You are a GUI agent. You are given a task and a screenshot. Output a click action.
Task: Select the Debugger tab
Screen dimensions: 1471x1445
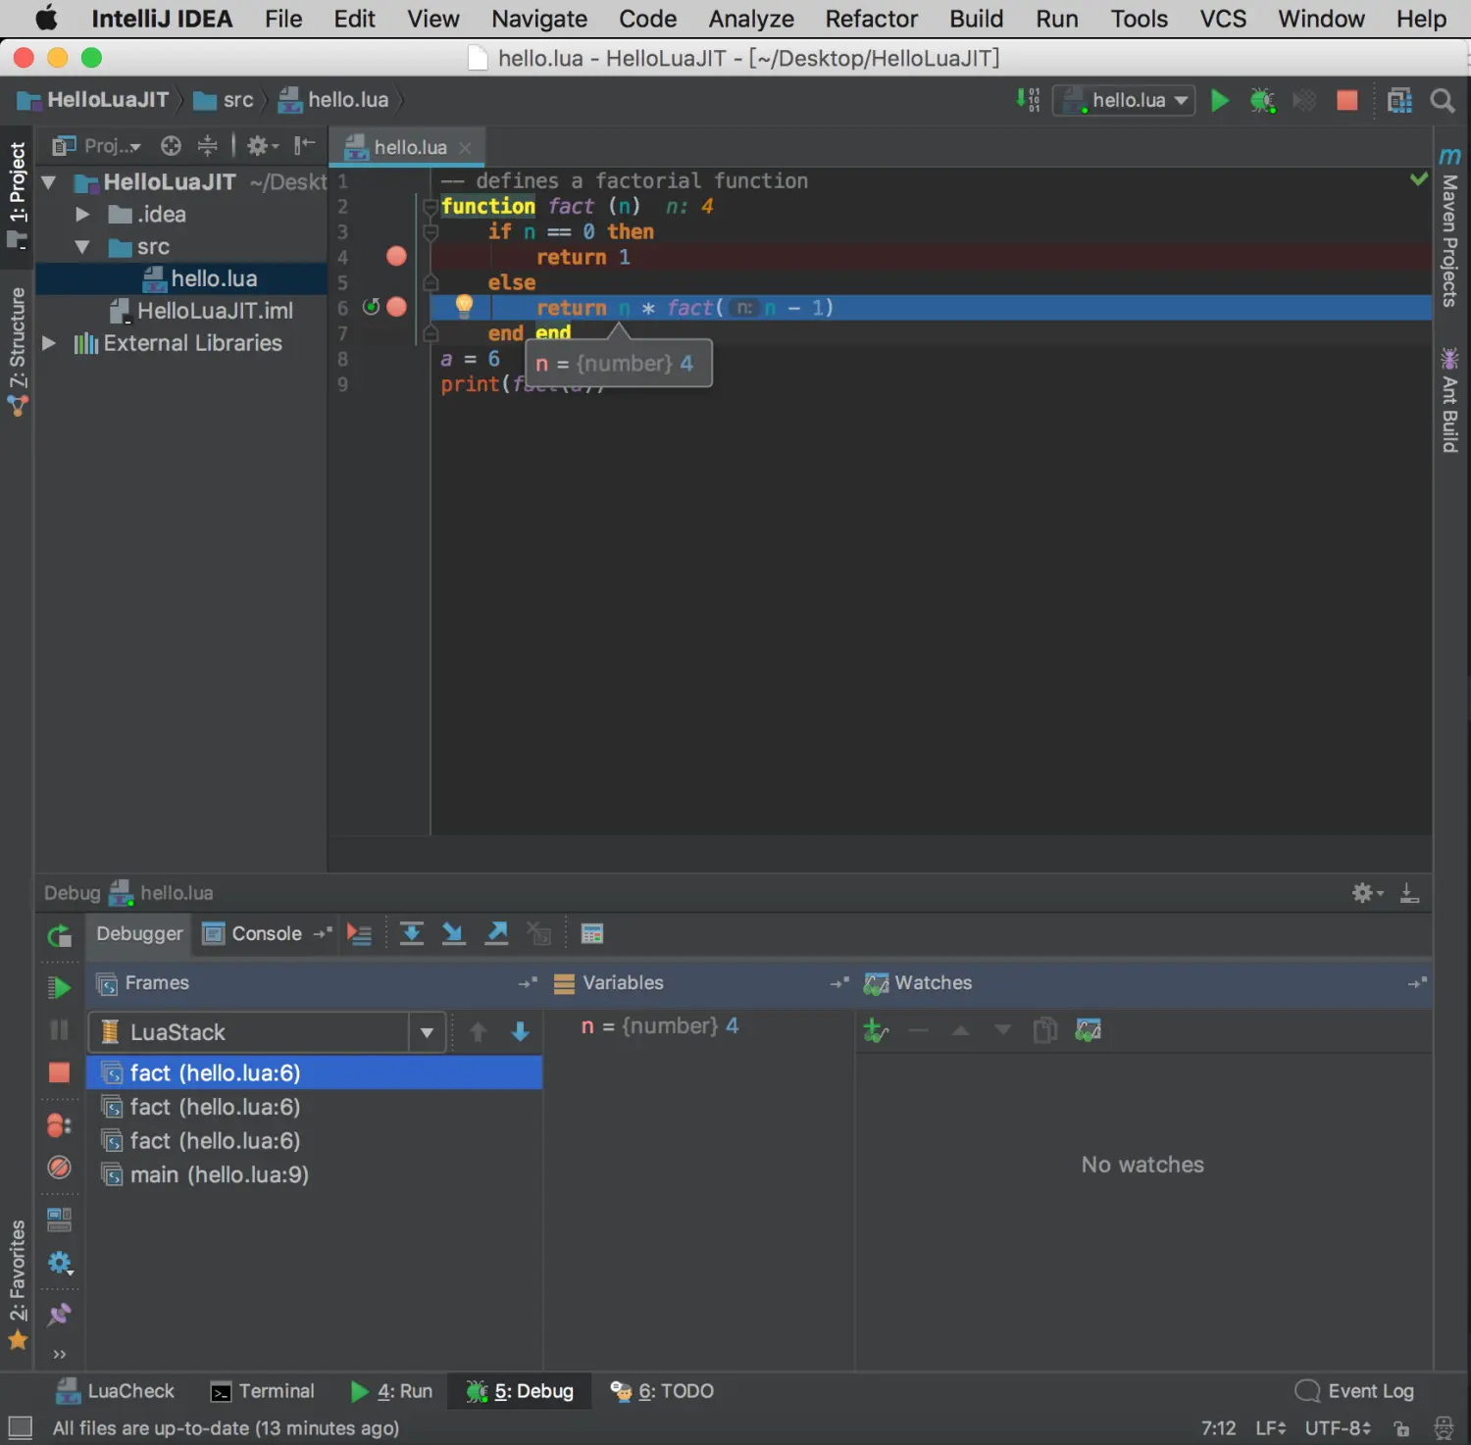pyautogui.click(x=139, y=933)
